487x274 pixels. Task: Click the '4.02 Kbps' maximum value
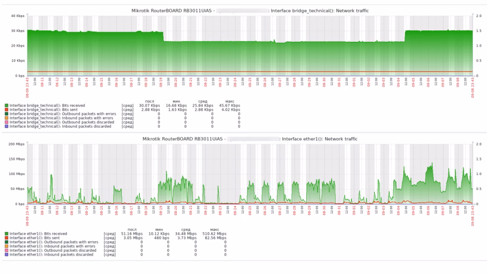tap(231, 110)
